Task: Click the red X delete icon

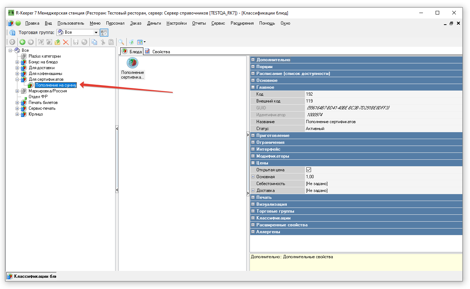Action: point(66,42)
